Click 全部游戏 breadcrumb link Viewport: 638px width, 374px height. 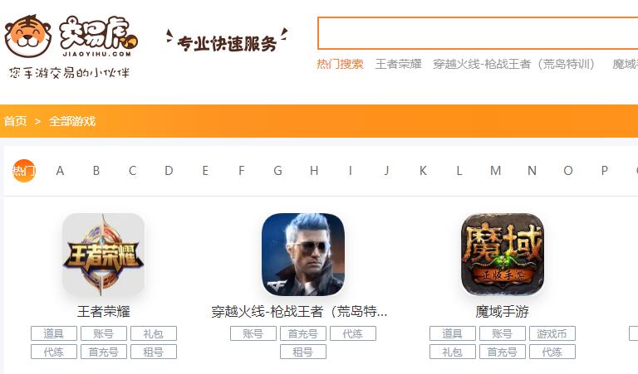click(72, 121)
